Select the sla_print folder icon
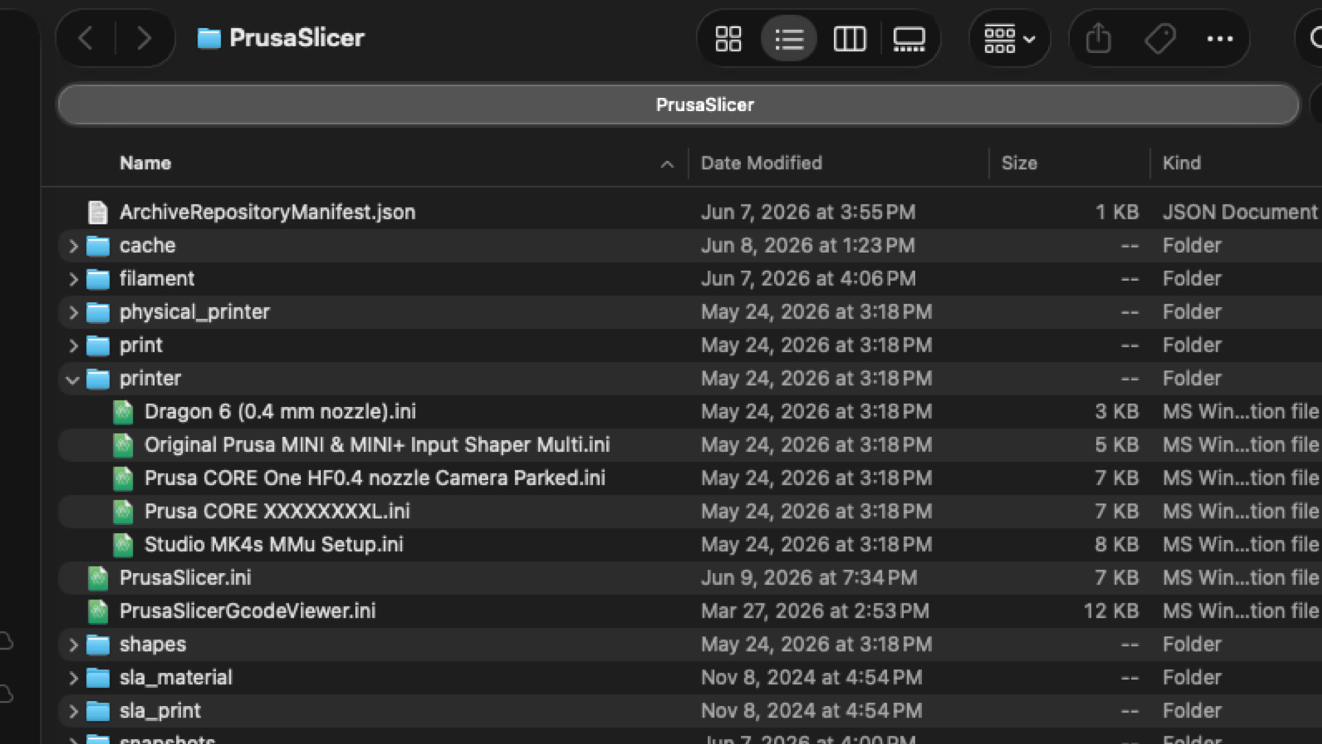Image resolution: width=1322 pixels, height=744 pixels. click(98, 711)
